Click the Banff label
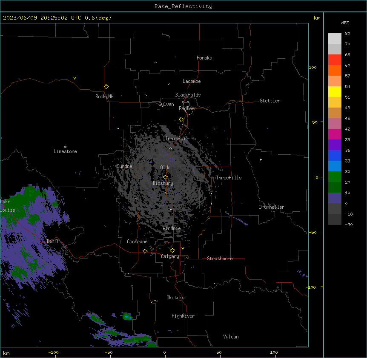 pyautogui.click(x=53, y=241)
